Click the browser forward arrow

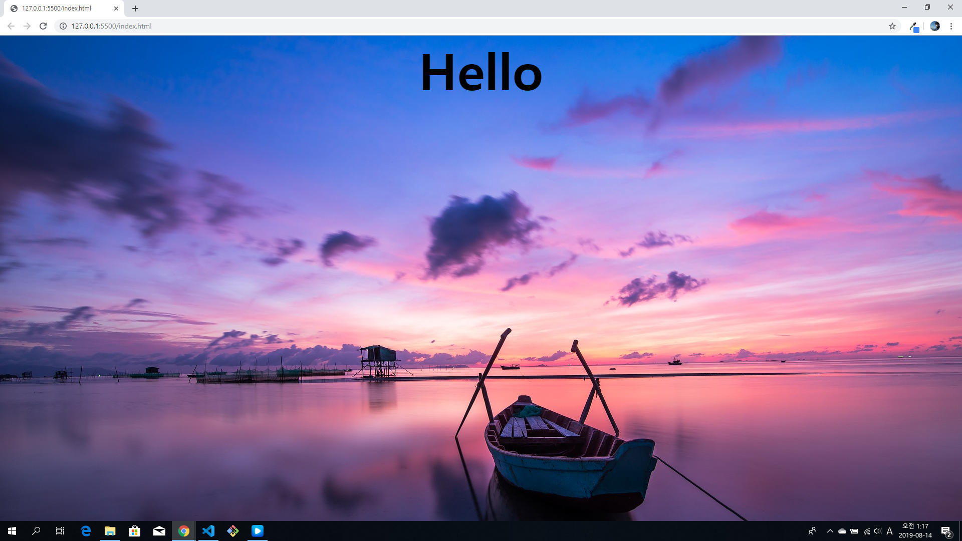click(x=27, y=26)
